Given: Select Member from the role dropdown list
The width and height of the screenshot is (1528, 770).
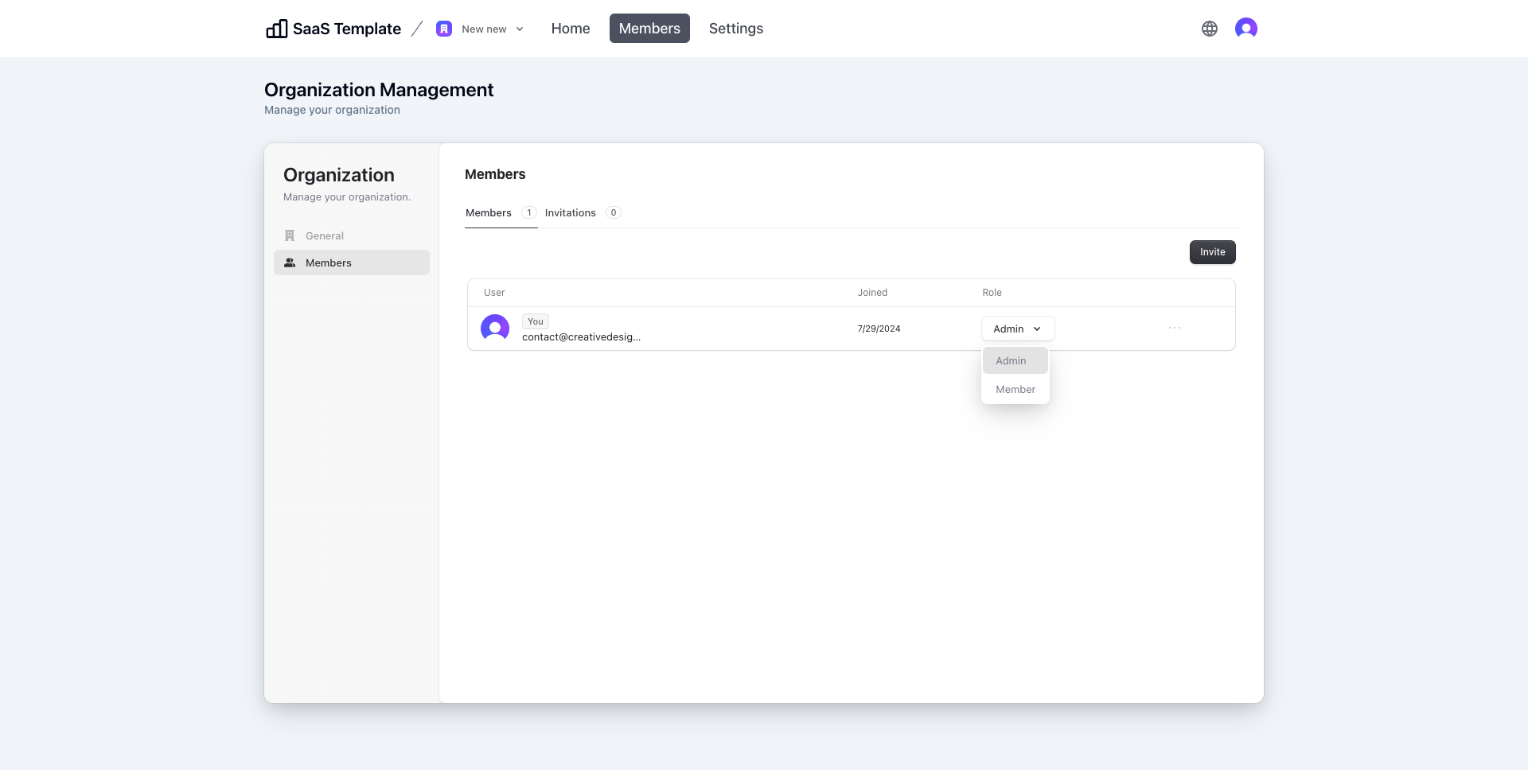Looking at the screenshot, I should (x=1015, y=389).
